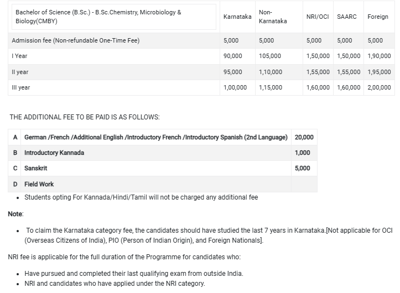This screenshot has height=293, width=400.
Task: Click the NRI/OCI column header
Action: (318, 17)
